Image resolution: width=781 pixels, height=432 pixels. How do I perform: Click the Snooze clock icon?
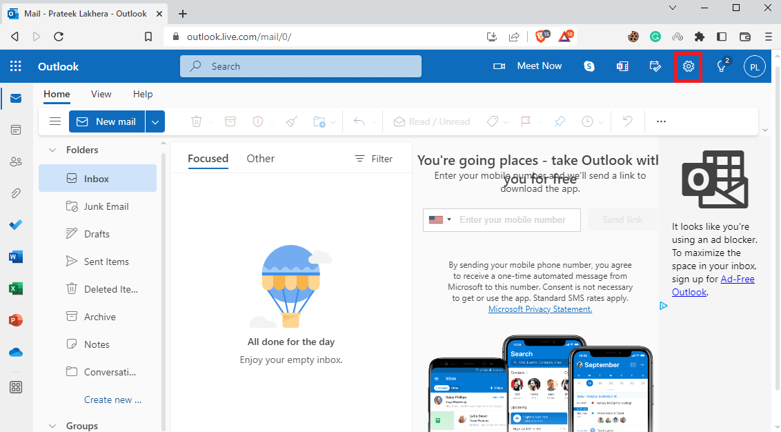[588, 121]
